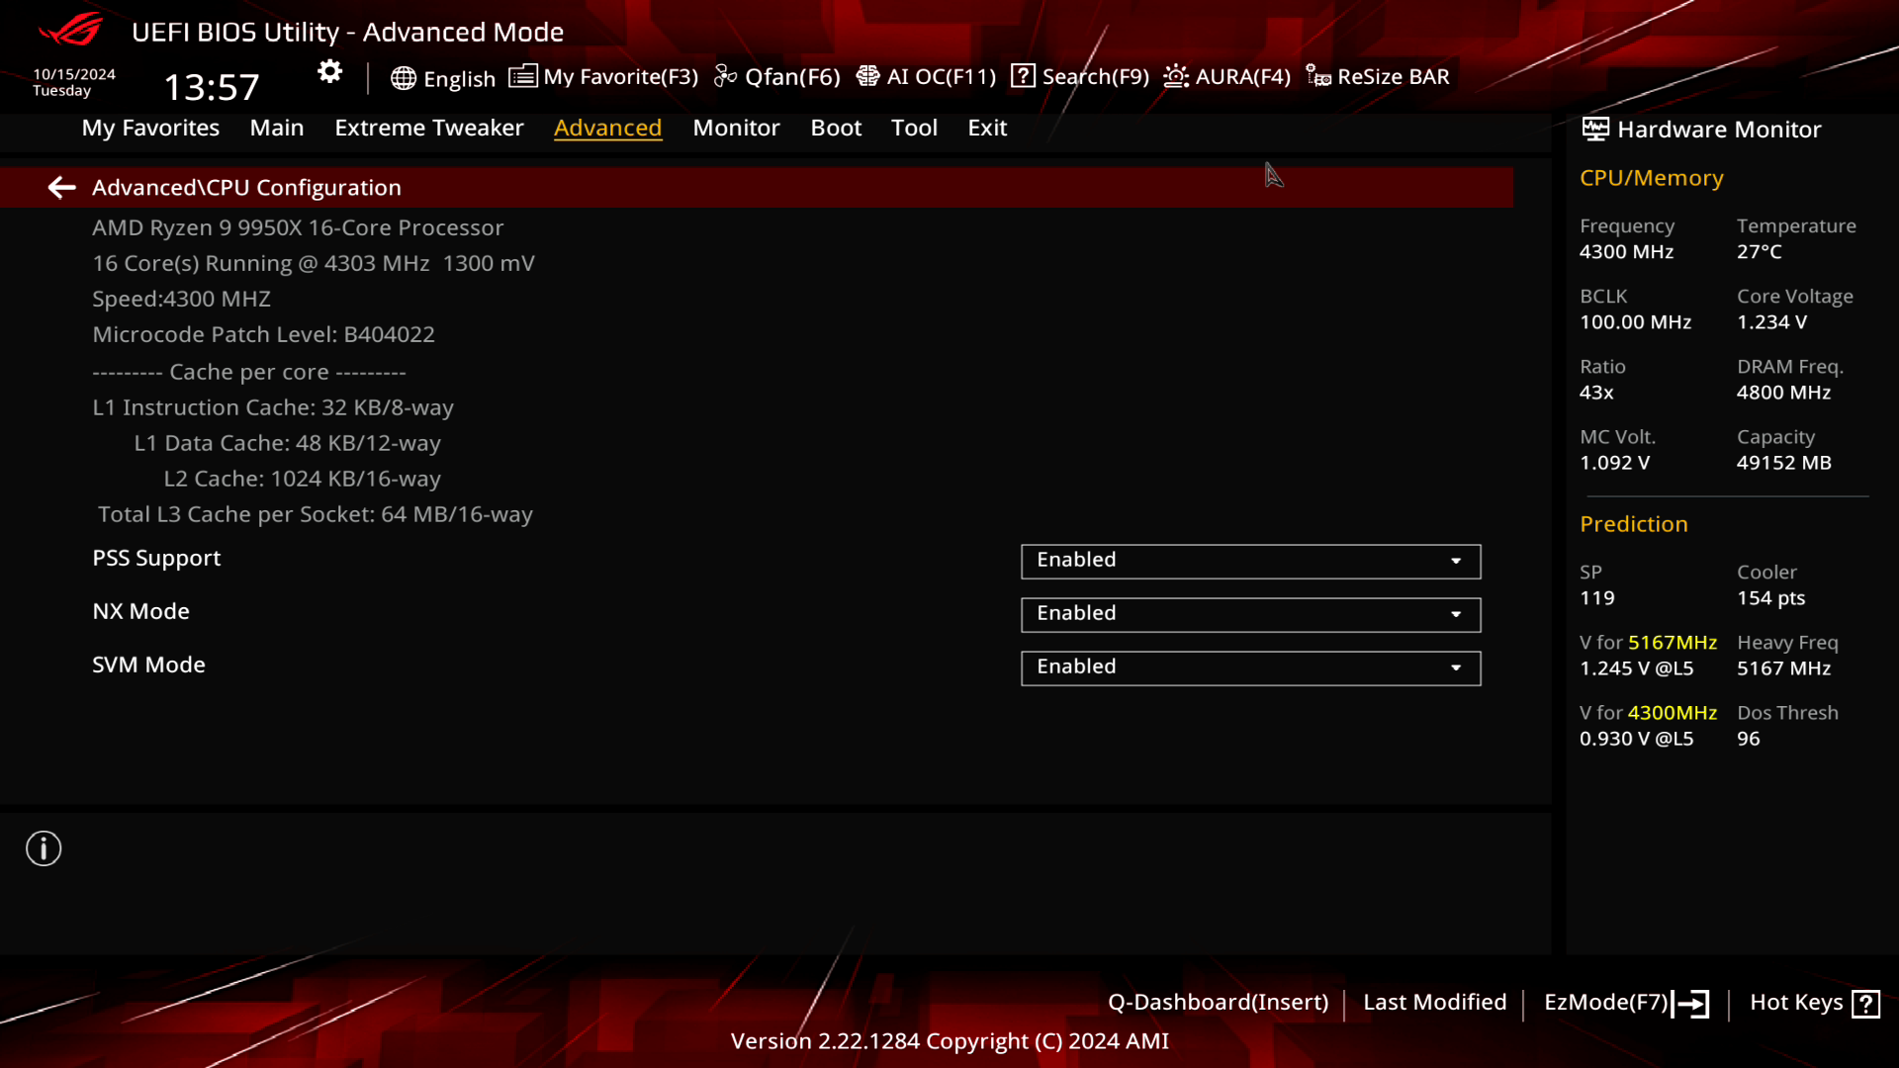Open AURA lighting settings

point(1226,75)
